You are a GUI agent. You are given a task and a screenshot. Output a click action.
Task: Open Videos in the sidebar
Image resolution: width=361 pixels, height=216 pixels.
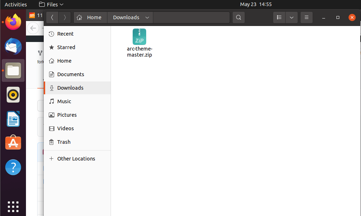[77, 128]
